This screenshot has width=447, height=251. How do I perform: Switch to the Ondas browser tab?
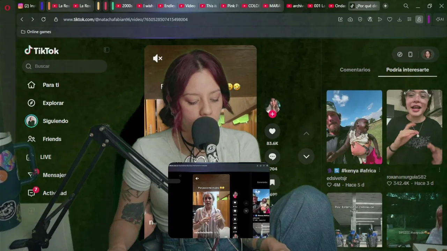(x=337, y=6)
